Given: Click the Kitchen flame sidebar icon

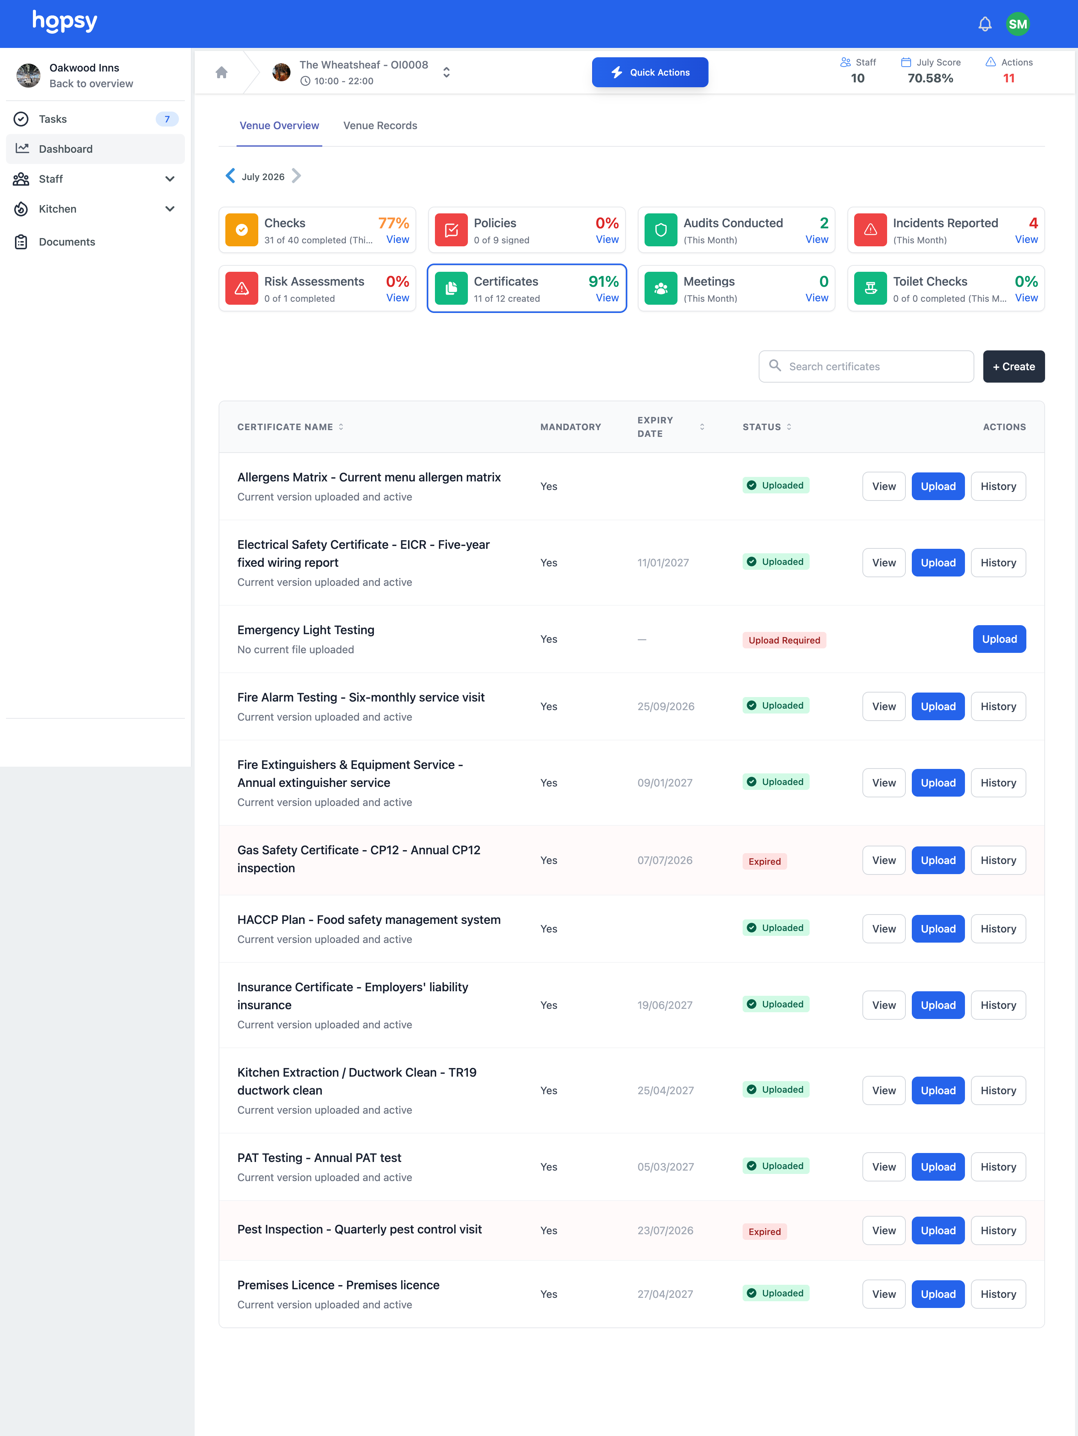Looking at the screenshot, I should pos(21,209).
